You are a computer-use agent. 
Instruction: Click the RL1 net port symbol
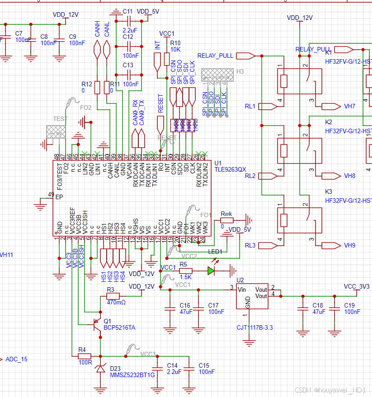tap(268, 107)
